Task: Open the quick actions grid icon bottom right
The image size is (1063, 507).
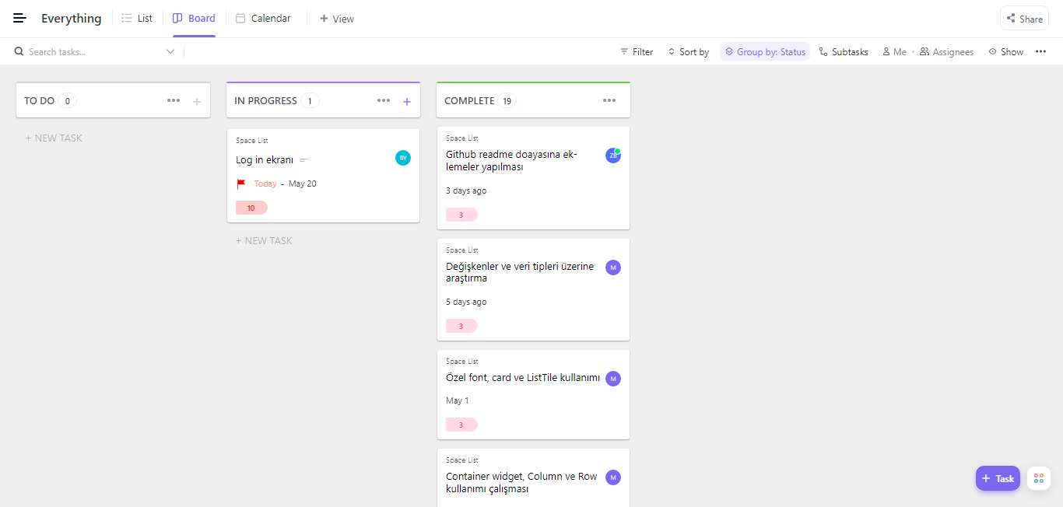Action: 1038,477
